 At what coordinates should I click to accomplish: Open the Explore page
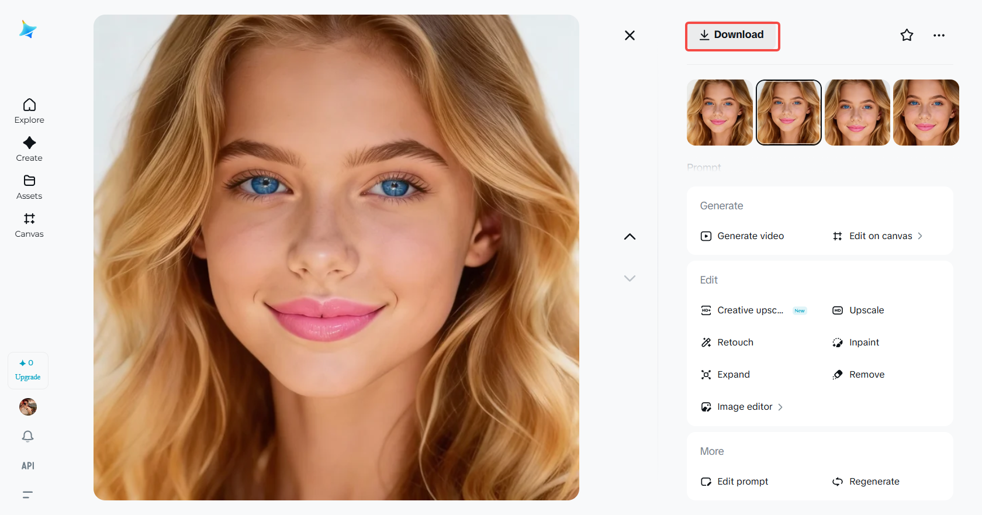29,111
